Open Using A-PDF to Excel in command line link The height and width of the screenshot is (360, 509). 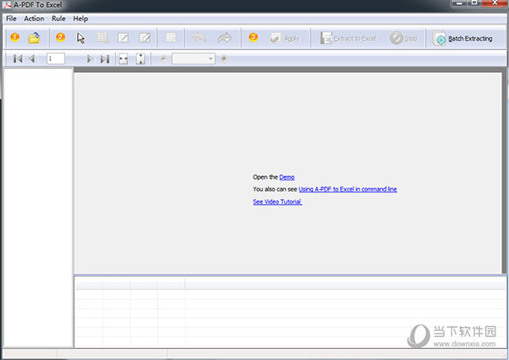(348, 189)
